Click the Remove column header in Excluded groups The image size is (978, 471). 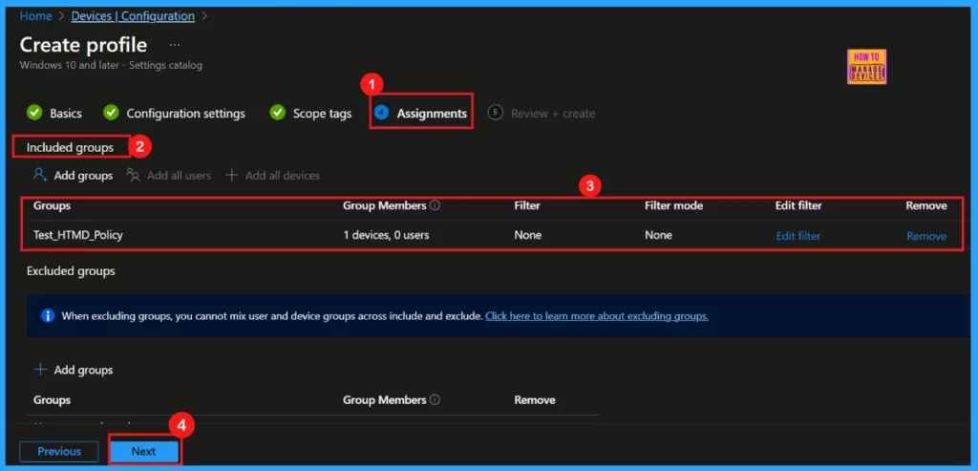(535, 400)
